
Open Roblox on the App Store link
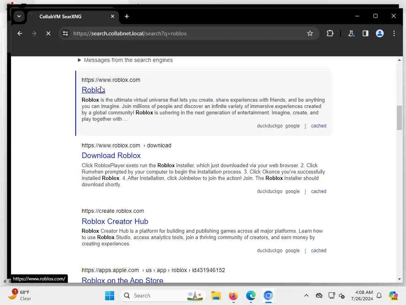point(122,280)
